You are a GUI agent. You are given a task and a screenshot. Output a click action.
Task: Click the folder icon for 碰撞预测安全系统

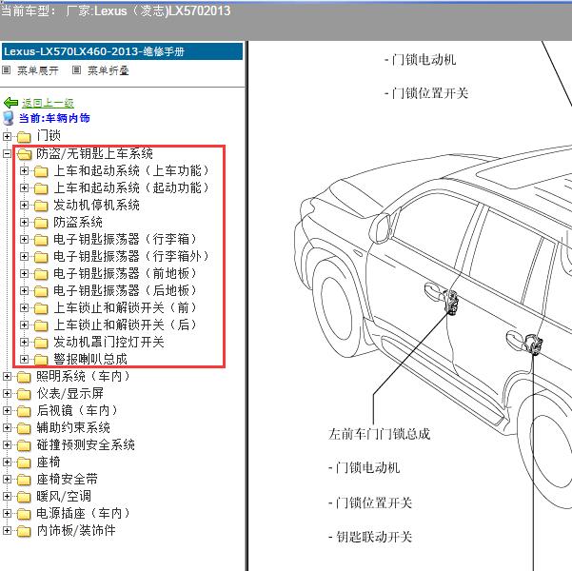(x=24, y=445)
